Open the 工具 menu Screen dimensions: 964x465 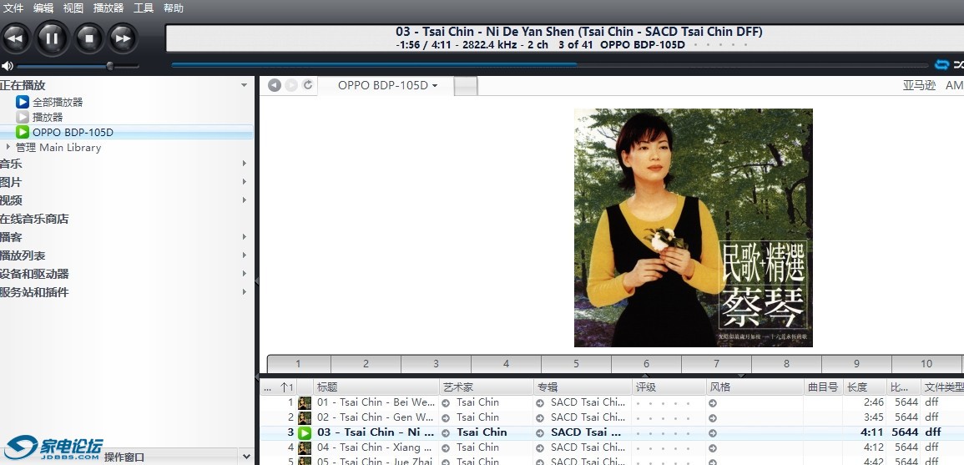pos(144,8)
